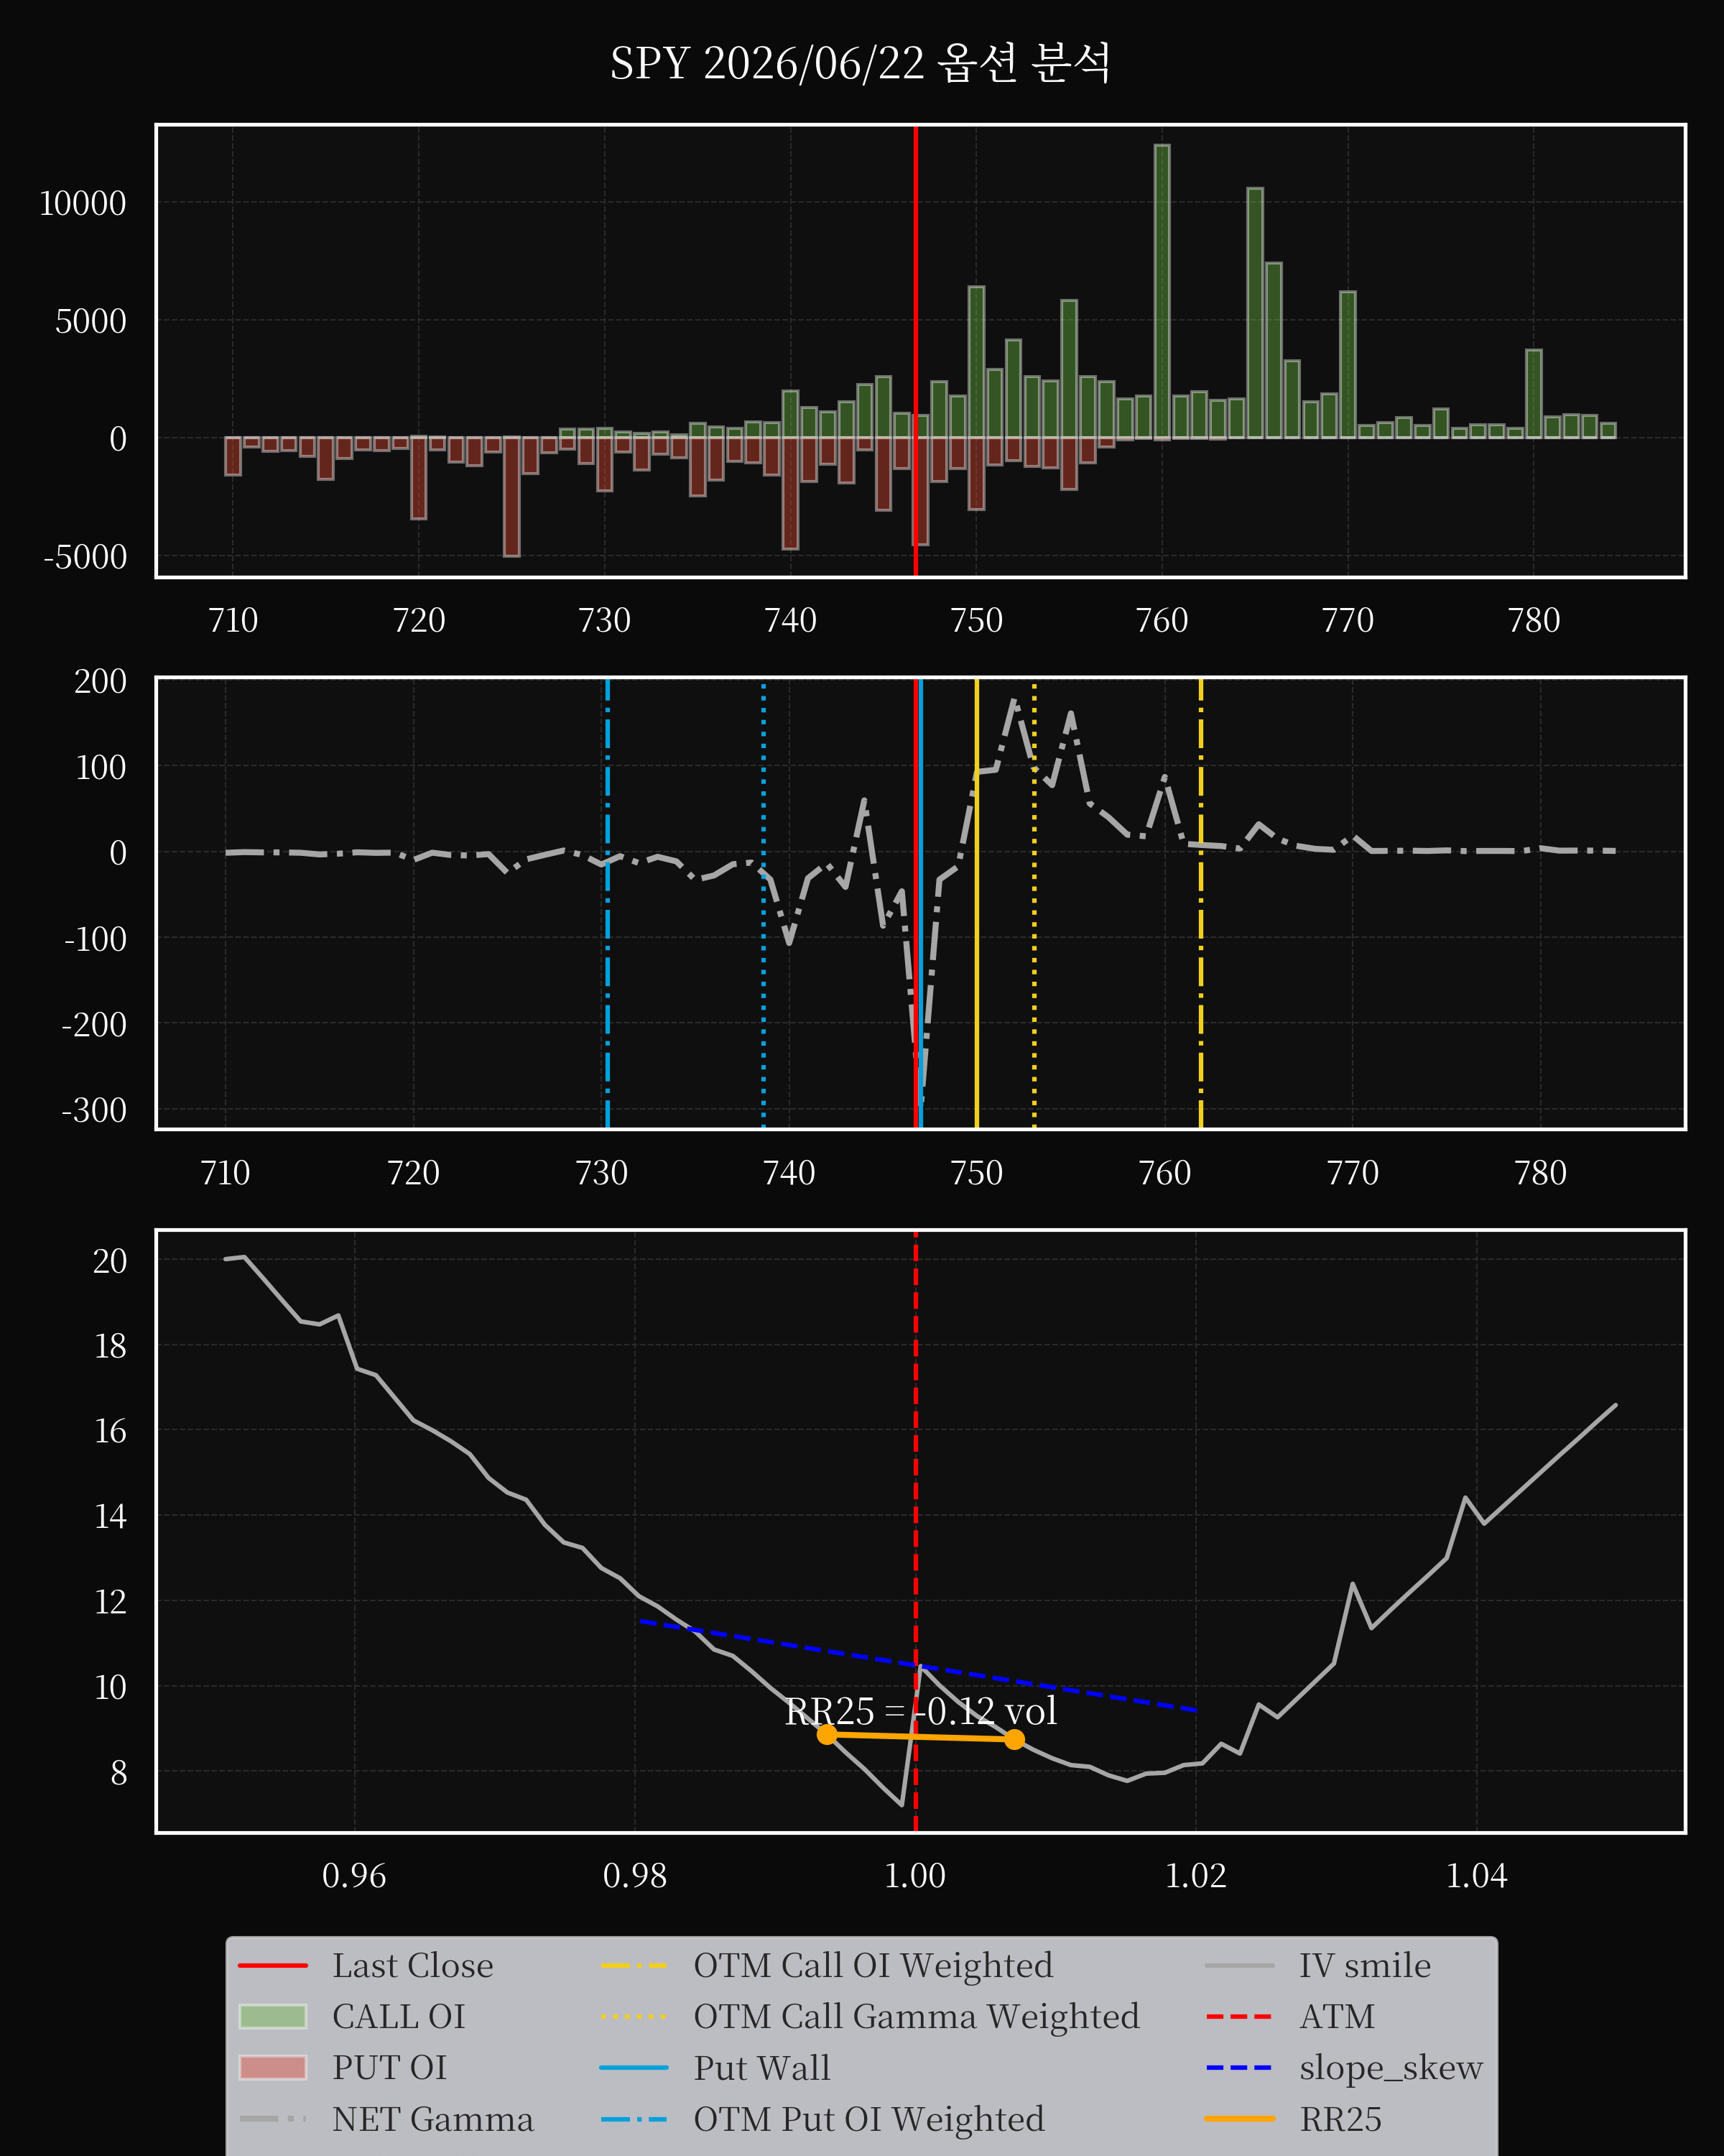Click the "ATM" legend label
Viewport: 1724px width, 2156px height.
tap(1338, 2017)
